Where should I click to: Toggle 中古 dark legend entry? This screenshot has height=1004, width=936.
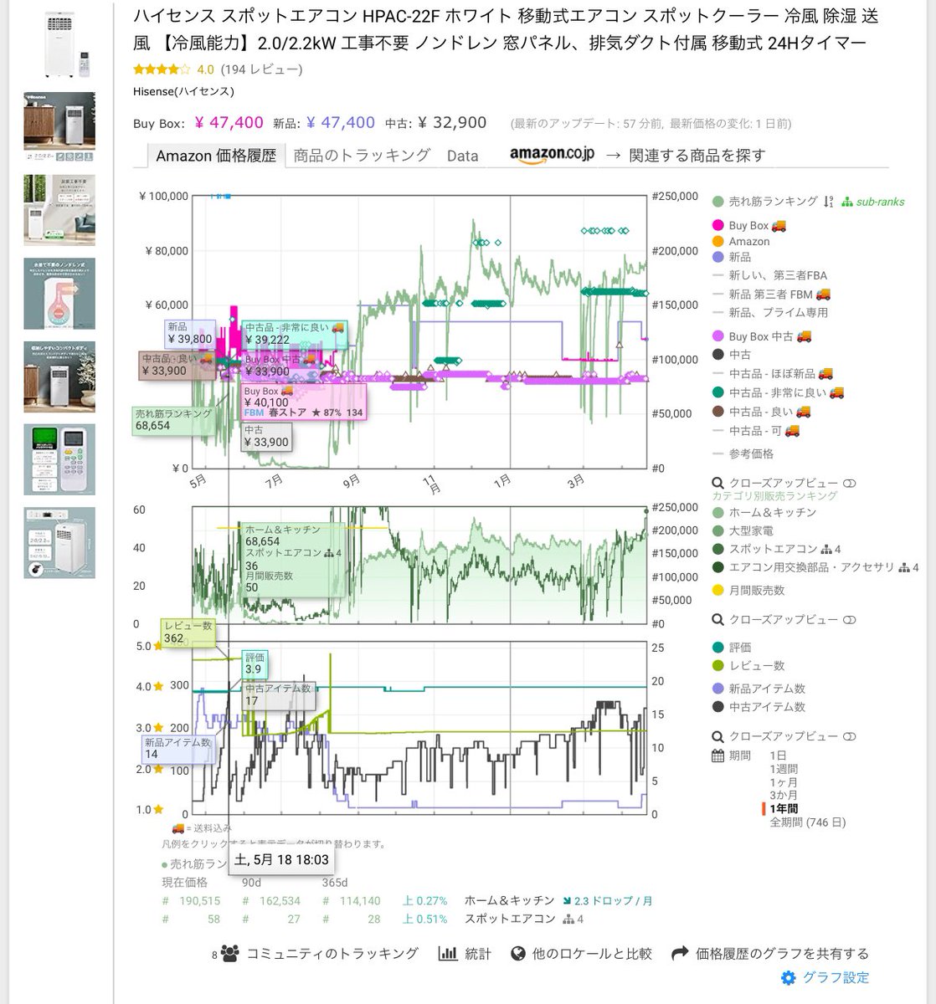click(732, 355)
